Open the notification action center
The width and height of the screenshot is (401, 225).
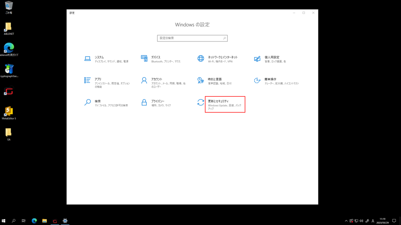(x=394, y=221)
